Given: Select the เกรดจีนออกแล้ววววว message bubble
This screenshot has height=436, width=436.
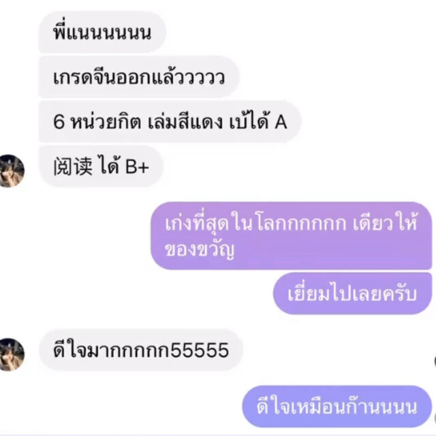Looking at the screenshot, I should [139, 77].
